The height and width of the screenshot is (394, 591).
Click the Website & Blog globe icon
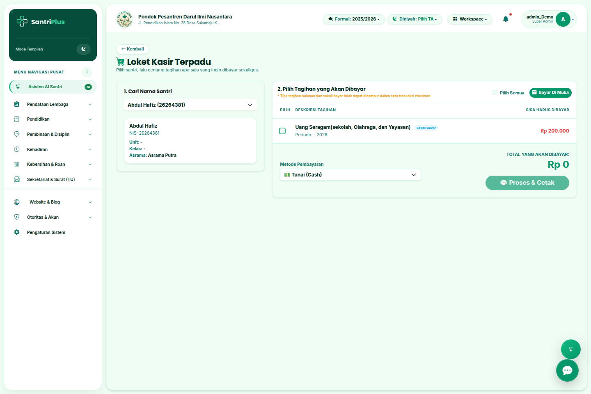point(17,202)
